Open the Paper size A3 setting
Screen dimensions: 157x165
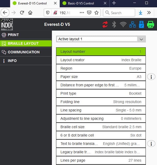click(x=101, y=77)
